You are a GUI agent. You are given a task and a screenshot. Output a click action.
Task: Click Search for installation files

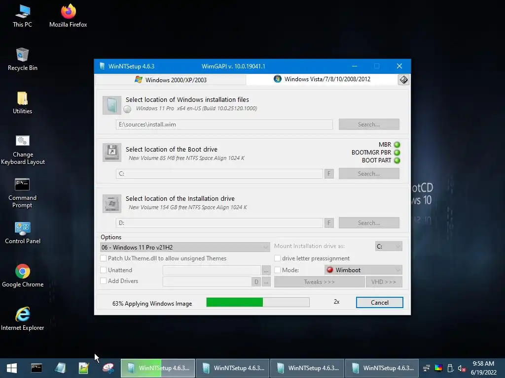click(x=369, y=125)
